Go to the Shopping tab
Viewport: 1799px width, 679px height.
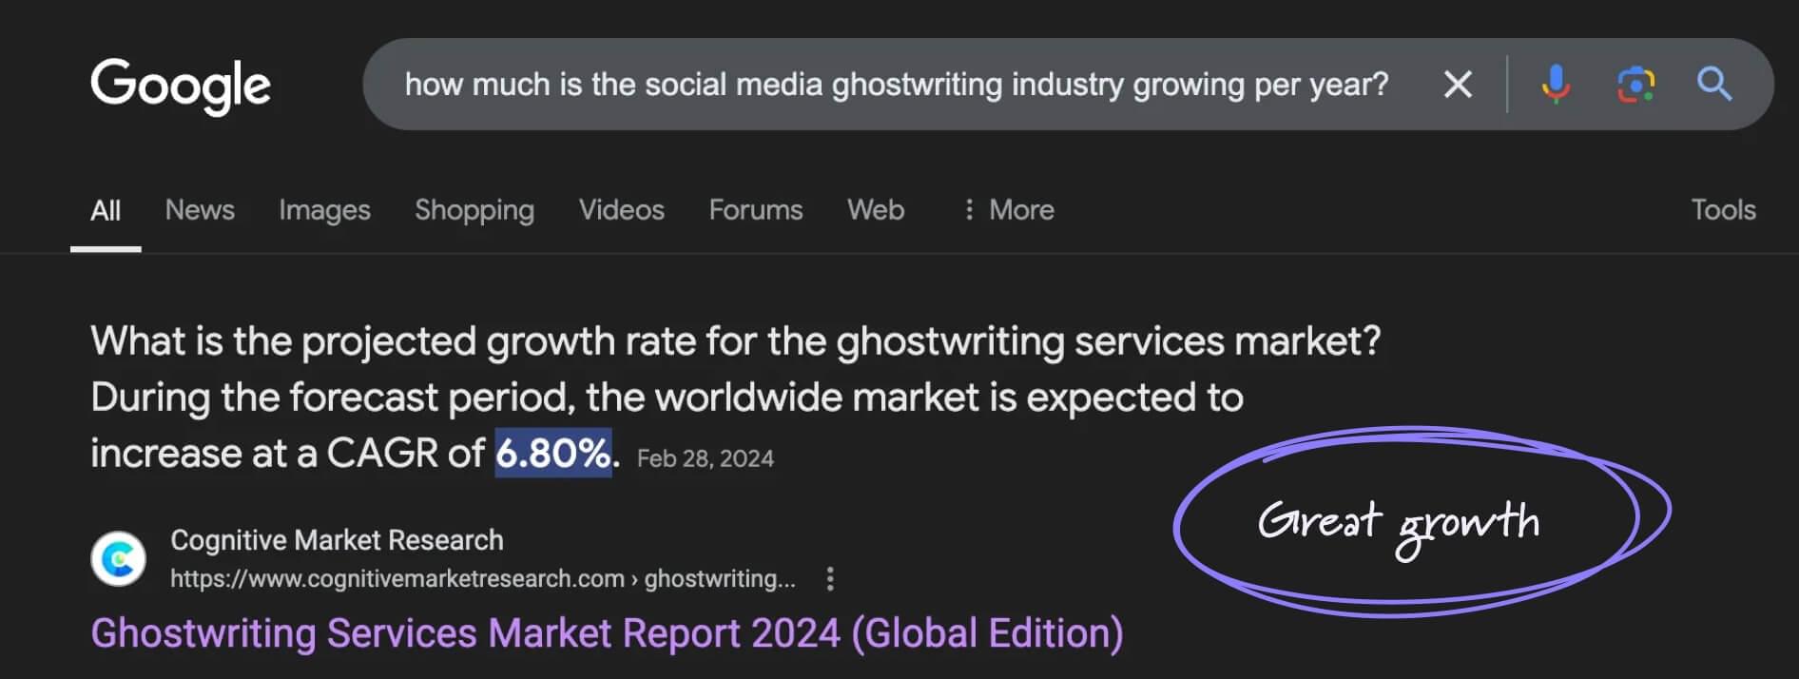(x=474, y=210)
